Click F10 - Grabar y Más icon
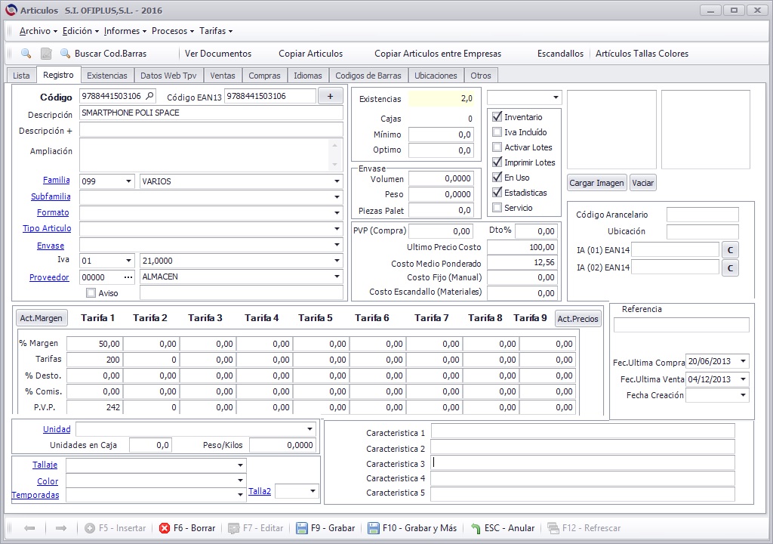This screenshot has width=773, height=544. pos(374,528)
